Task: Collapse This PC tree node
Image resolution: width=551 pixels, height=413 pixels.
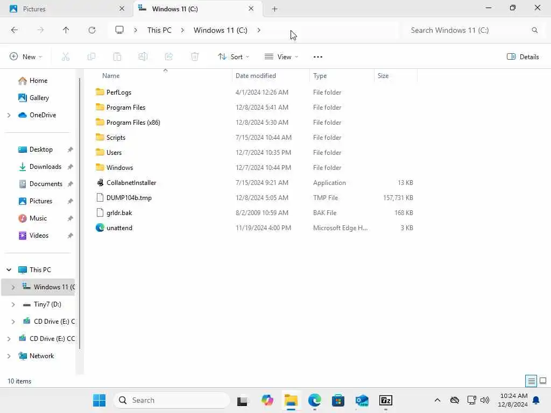Action: point(9,270)
